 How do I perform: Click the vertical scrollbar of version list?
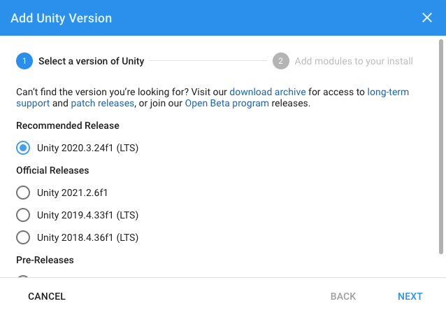click(441, 146)
